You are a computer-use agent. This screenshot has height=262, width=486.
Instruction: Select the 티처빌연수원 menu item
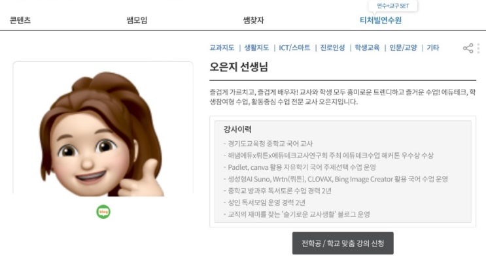pyautogui.click(x=380, y=20)
